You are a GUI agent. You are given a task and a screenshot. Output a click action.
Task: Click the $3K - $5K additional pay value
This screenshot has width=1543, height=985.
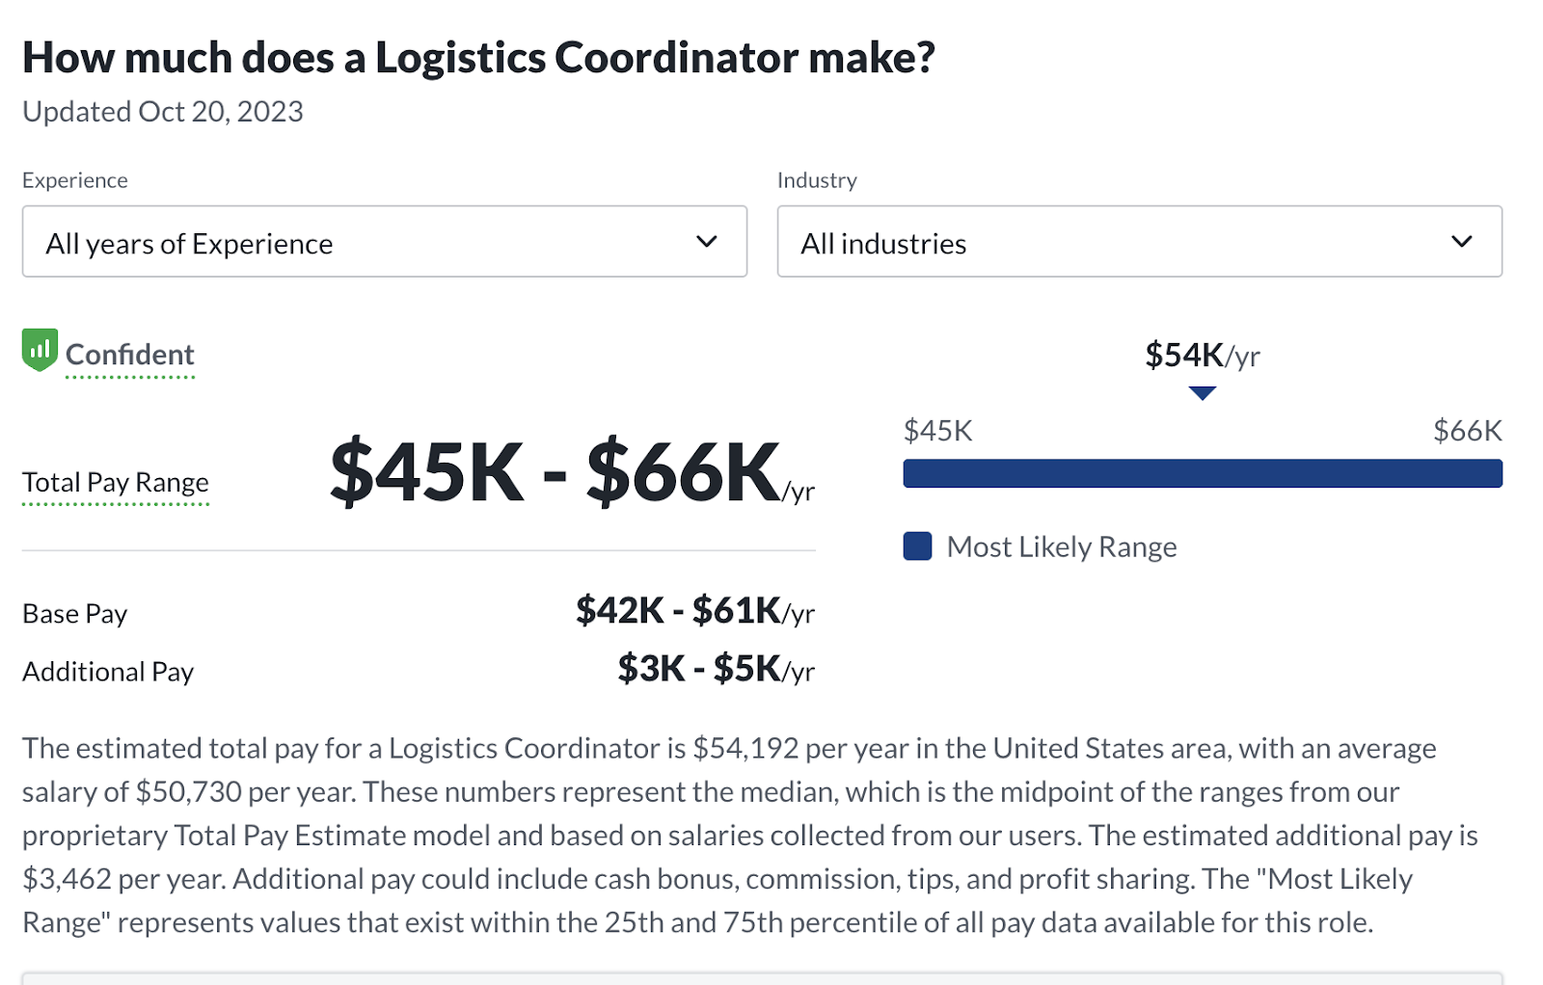tap(716, 669)
